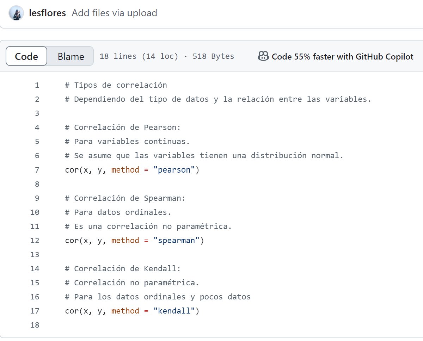The height and width of the screenshot is (341, 423).
Task: Click the 'method' keyword on line 17
Action: click(125, 311)
